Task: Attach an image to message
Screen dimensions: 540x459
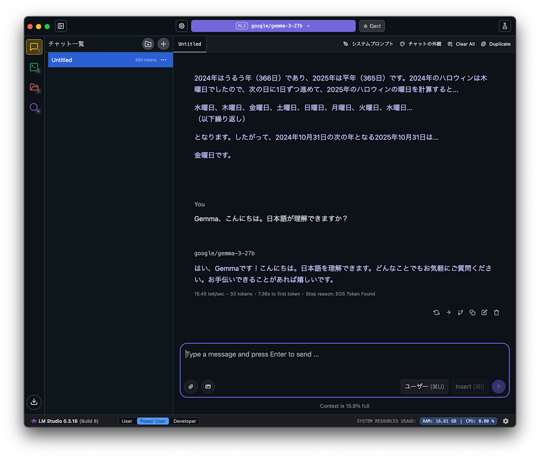Action: click(208, 387)
